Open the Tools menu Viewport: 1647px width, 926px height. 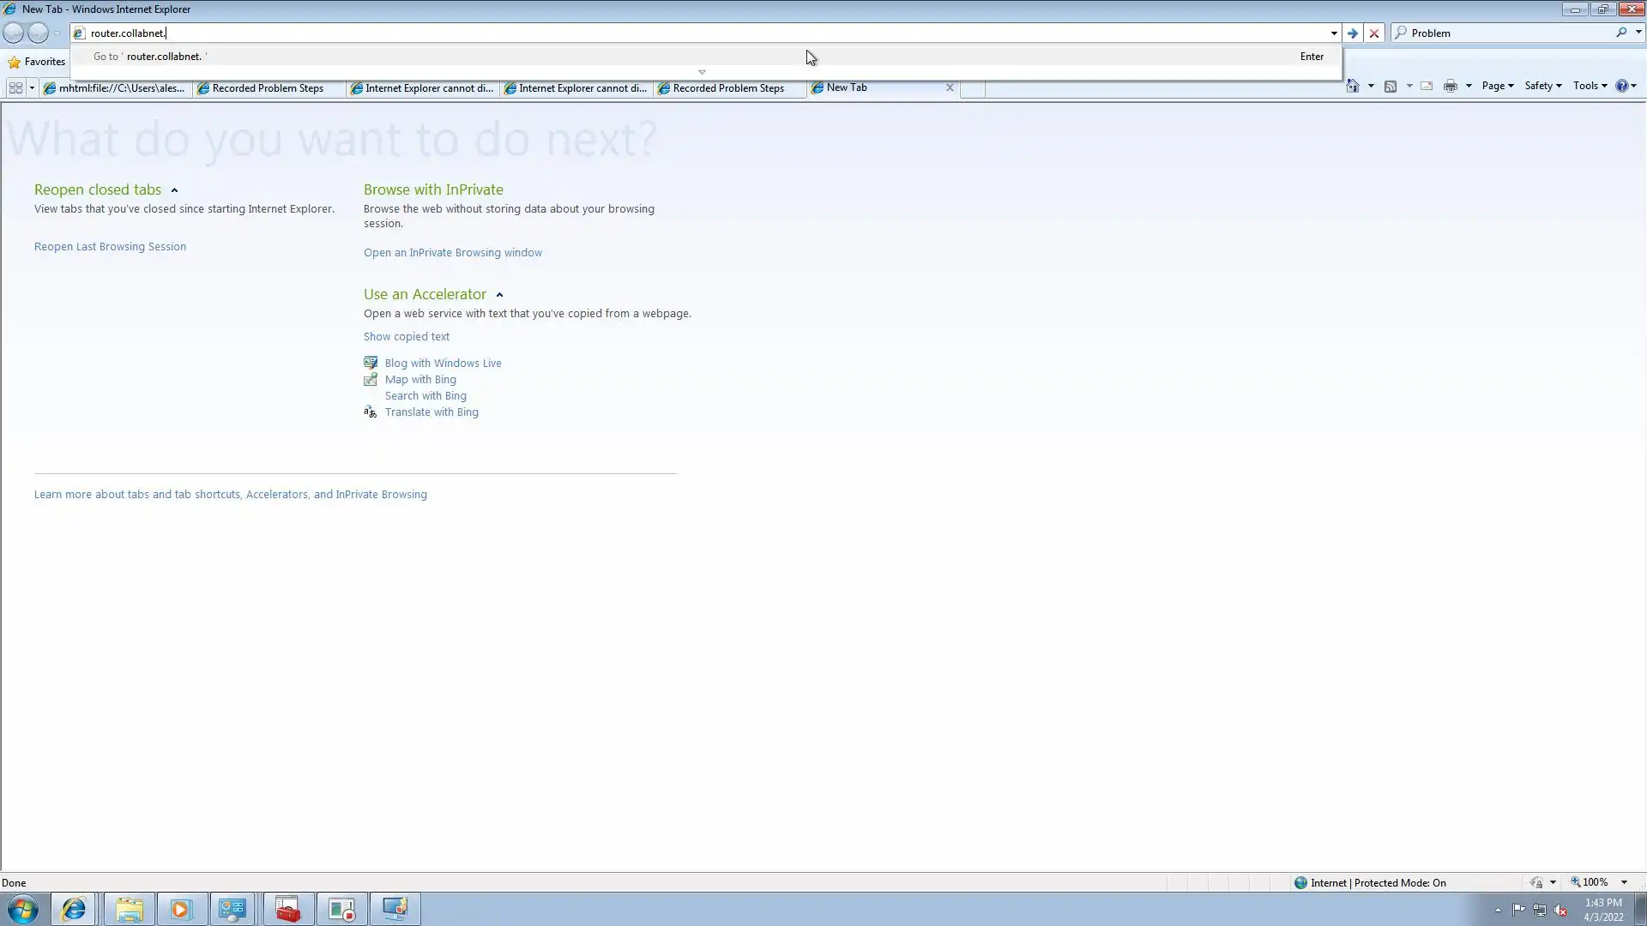tap(1590, 86)
